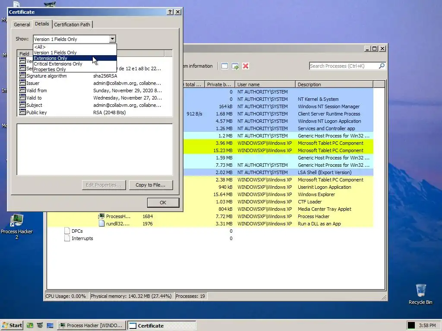
Task: Click the Copy to File button
Action: click(x=151, y=185)
